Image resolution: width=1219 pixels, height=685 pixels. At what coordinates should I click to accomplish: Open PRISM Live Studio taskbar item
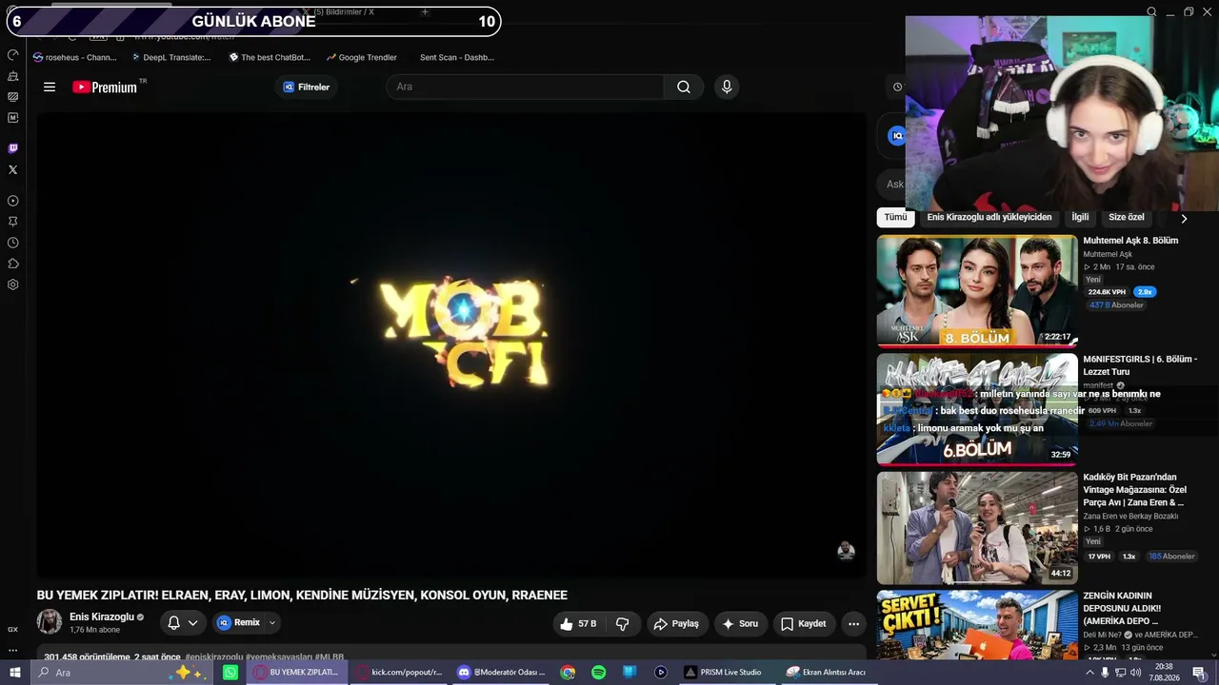point(723,673)
